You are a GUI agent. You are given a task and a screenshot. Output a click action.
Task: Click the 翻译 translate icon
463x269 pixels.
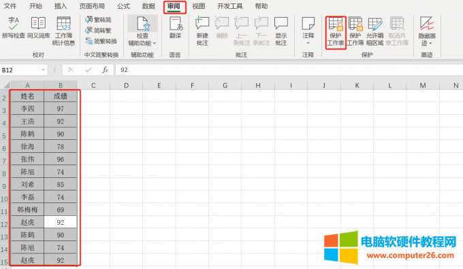coord(175,28)
